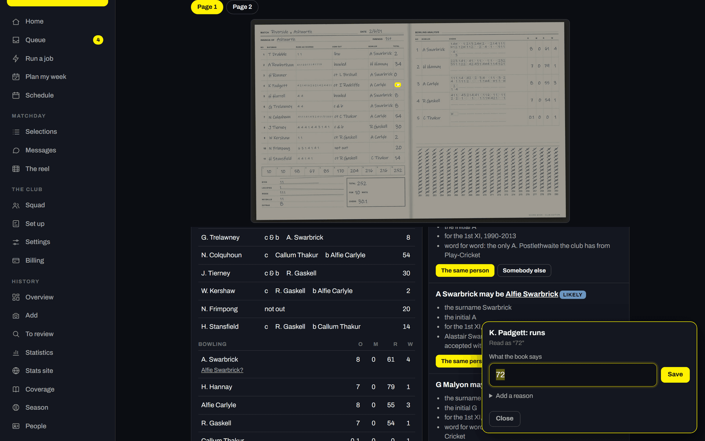Open the Stats site globe icon
The height and width of the screenshot is (441, 705).
coord(16,371)
